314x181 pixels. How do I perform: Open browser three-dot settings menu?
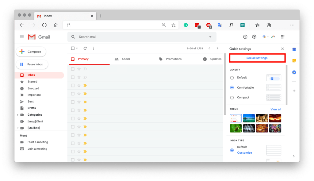point(292,25)
